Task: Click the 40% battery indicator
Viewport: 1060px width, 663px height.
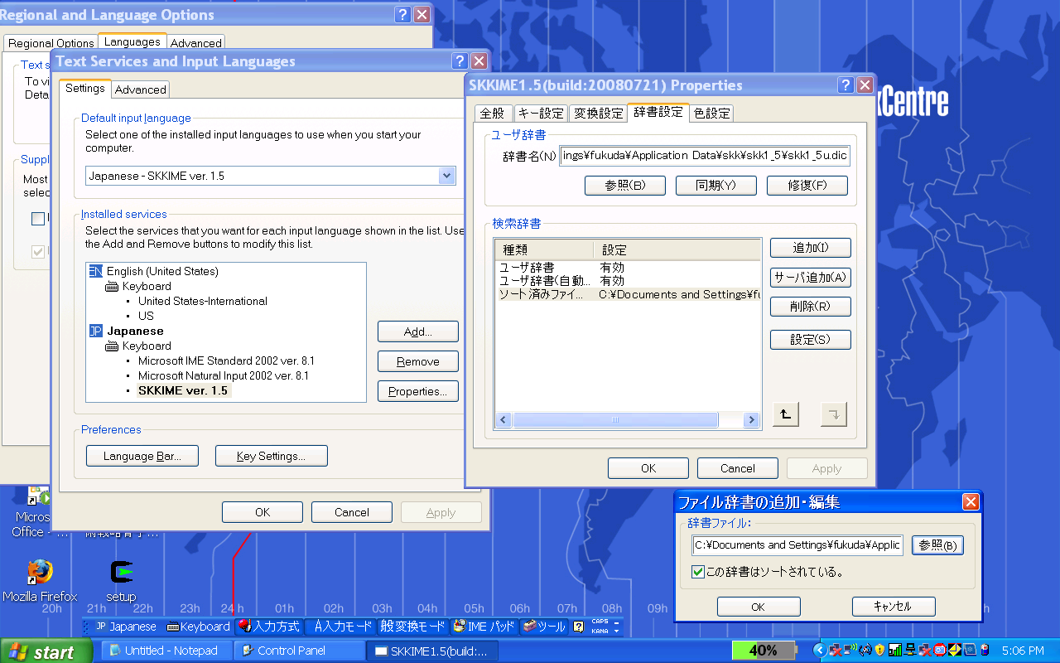Action: click(x=763, y=651)
